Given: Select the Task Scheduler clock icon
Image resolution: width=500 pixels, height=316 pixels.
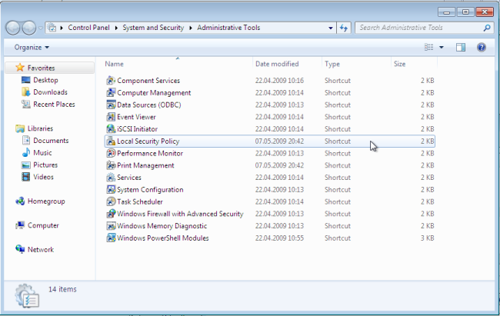Looking at the screenshot, I should [x=111, y=201].
